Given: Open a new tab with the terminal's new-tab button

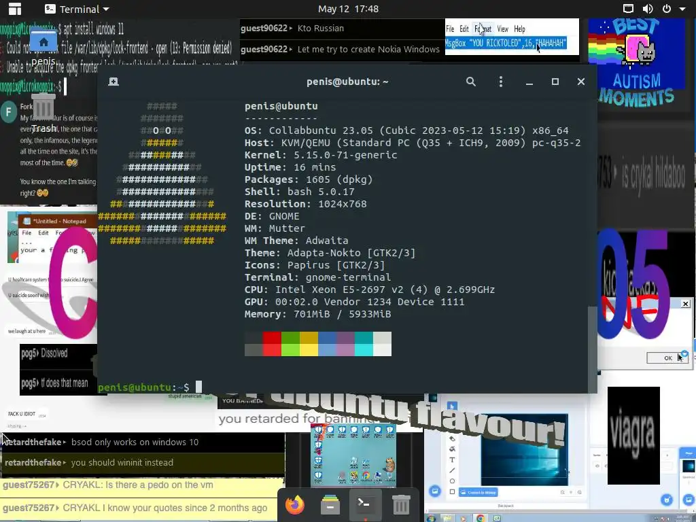Looking at the screenshot, I should pyautogui.click(x=114, y=82).
